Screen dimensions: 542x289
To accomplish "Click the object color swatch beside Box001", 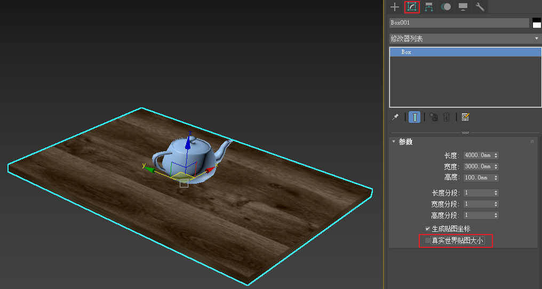I will 537,23.
